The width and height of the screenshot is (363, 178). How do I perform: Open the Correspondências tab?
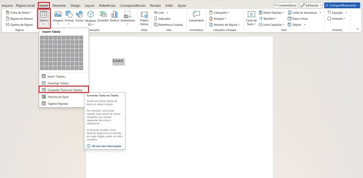point(133,6)
